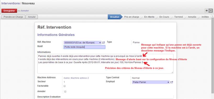Select the Arrêtée stage
Image resolution: width=214 pixels, height=99 pixels.
coord(205,17)
